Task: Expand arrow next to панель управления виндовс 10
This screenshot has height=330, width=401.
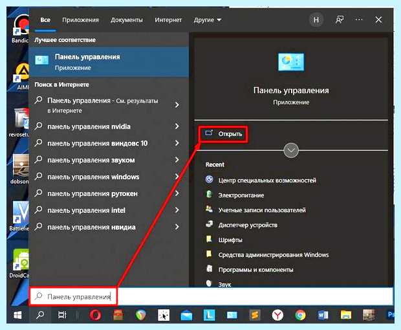Action: [x=177, y=143]
